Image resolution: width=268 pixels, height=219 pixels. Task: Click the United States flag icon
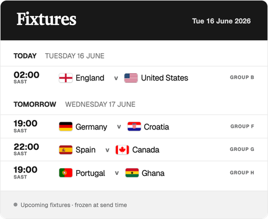point(131,78)
